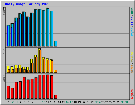
Task: Click day 5 on the x-axis
Action: coord(25,102)
